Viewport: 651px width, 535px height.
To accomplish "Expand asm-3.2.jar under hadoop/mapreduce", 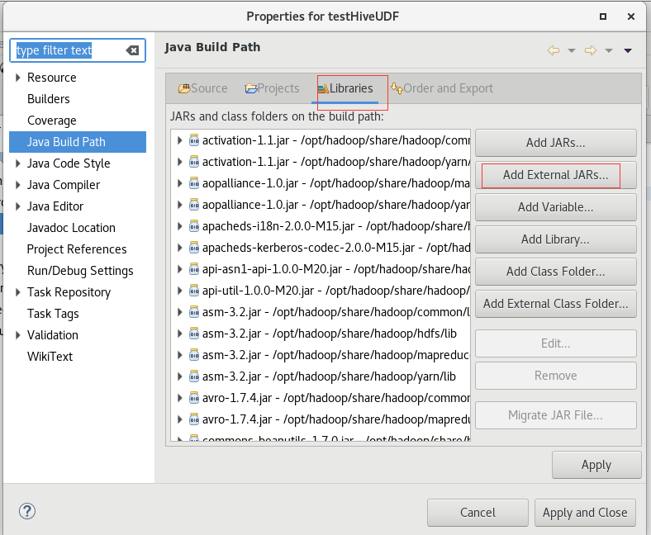I will pyautogui.click(x=179, y=355).
